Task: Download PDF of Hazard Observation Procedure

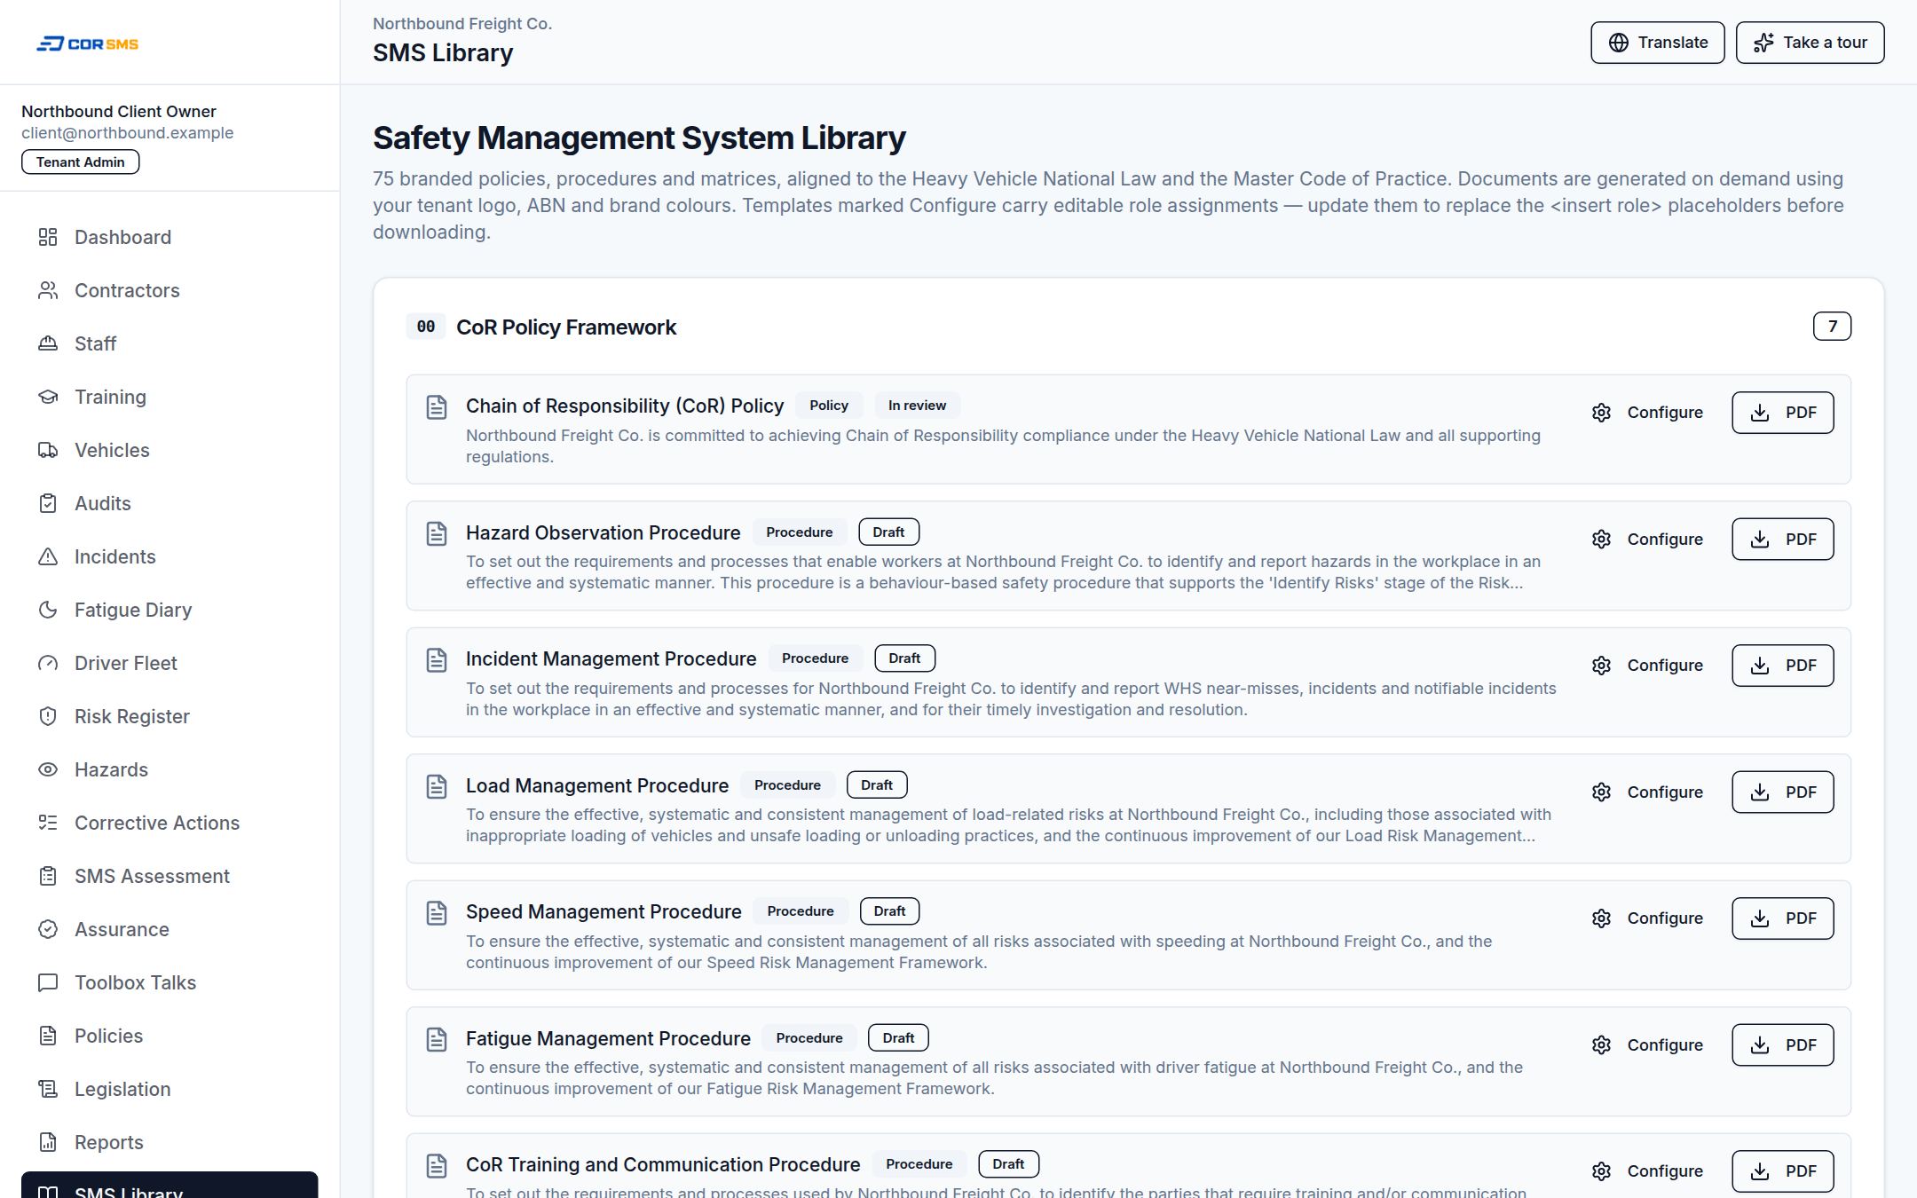Action: coord(1782,540)
